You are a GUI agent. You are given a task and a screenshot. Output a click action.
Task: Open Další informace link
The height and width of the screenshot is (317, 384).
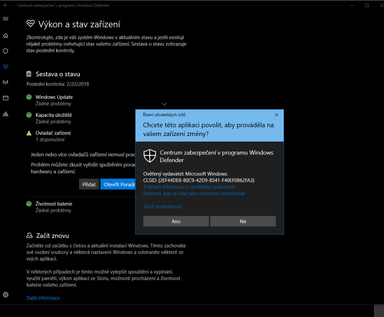point(43,298)
